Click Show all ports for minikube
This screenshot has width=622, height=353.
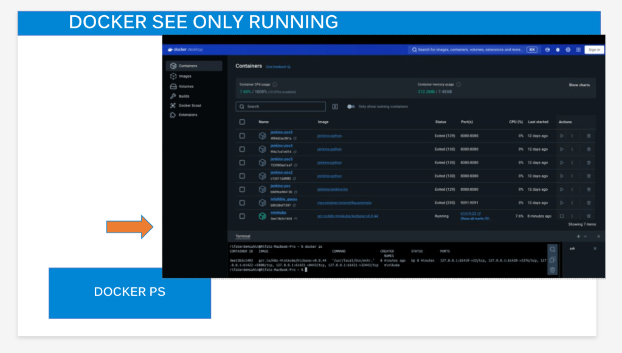tap(475, 219)
